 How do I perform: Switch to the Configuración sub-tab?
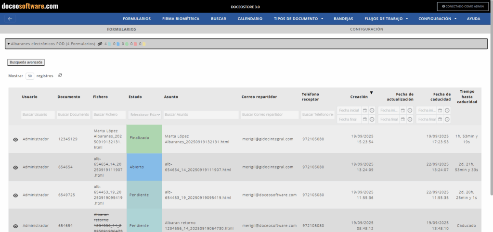[366, 29]
